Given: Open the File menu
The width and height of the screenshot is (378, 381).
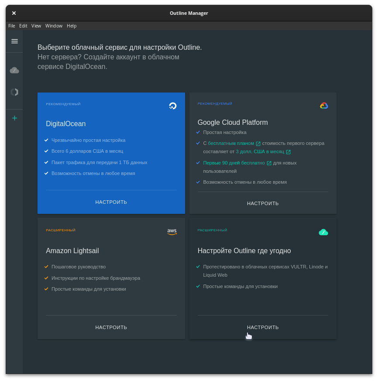Looking at the screenshot, I should [x=12, y=26].
